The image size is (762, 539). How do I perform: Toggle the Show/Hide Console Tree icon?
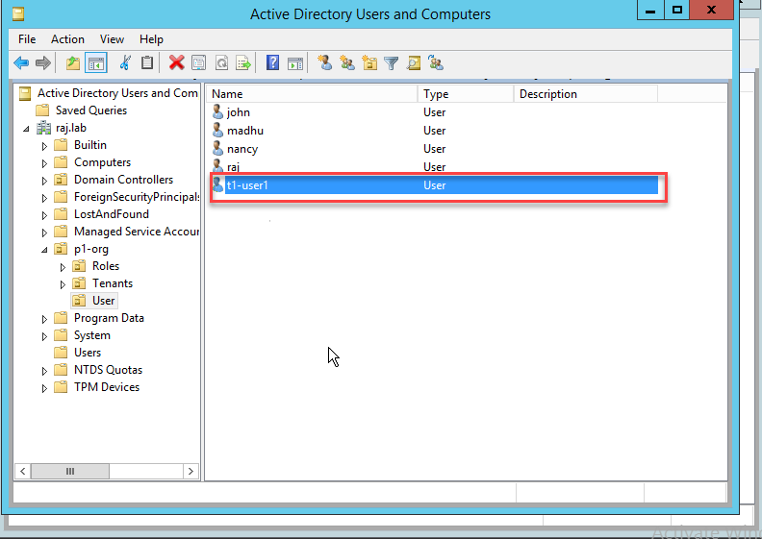(x=96, y=63)
